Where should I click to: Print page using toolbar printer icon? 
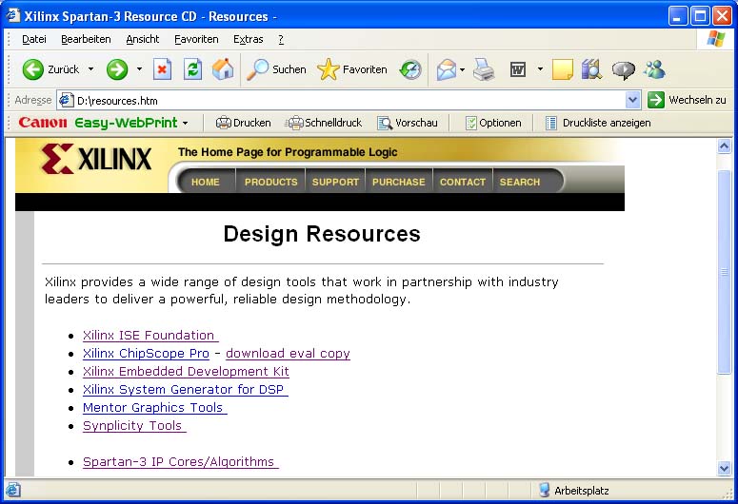(484, 69)
